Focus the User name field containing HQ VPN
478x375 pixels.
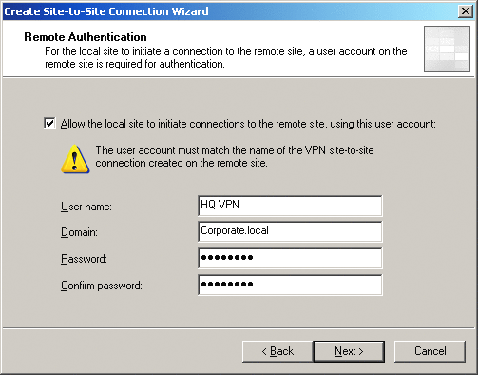[290, 206]
